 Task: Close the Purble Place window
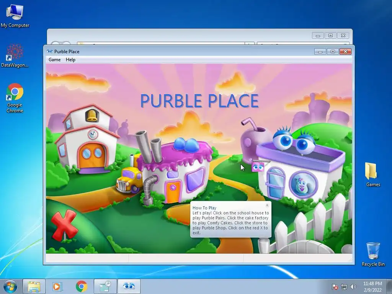tap(346, 52)
